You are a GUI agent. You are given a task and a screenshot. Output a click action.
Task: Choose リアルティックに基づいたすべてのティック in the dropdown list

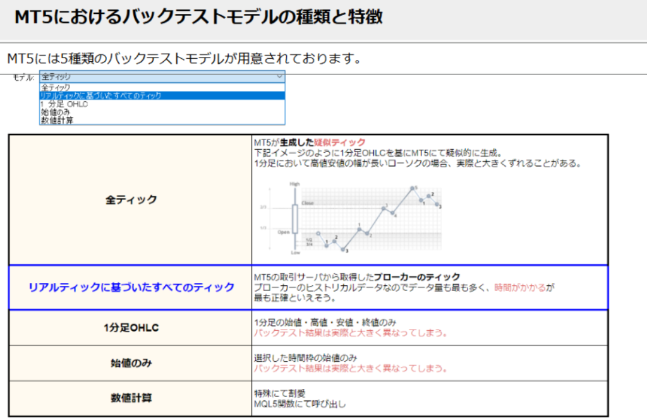[x=162, y=95]
